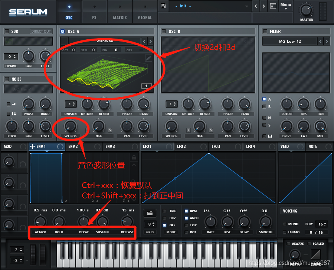334x270 pixels.
Task: Click the Serum logo
Action: point(28,12)
